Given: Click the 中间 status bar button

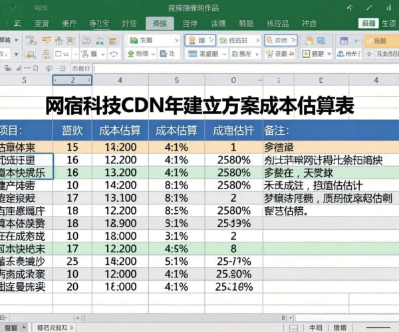Looking at the screenshot, I should click(x=316, y=328).
